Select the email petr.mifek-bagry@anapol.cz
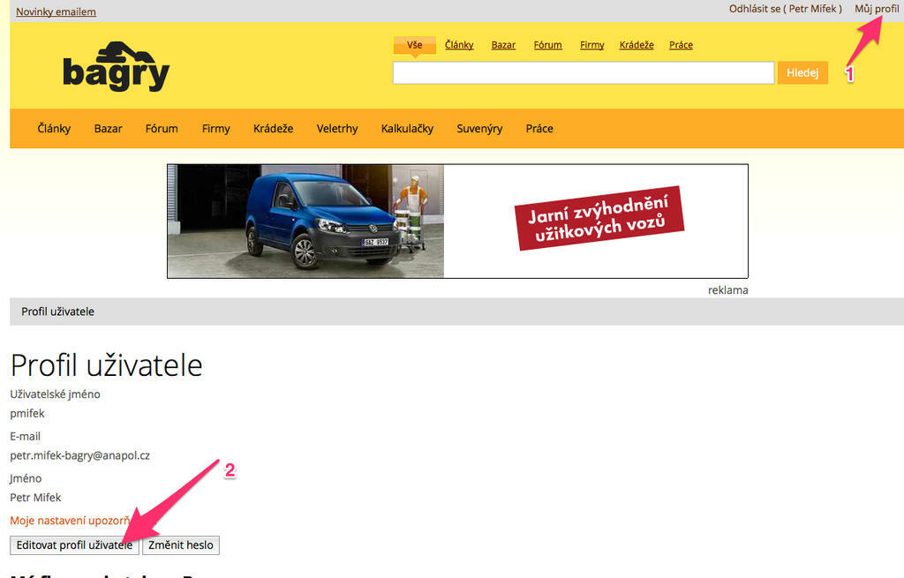The width and height of the screenshot is (904, 578). point(79,455)
